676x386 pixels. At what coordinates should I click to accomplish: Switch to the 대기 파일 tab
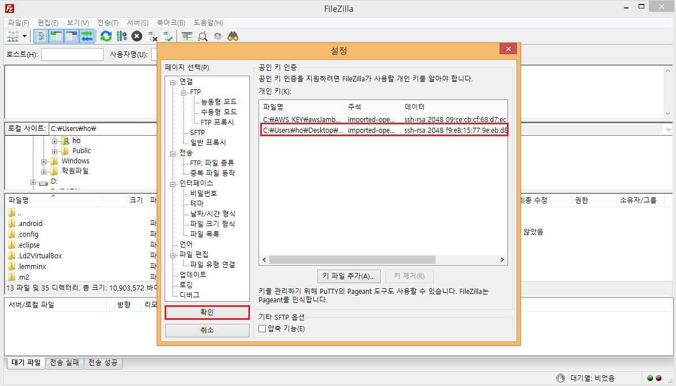pos(26,363)
